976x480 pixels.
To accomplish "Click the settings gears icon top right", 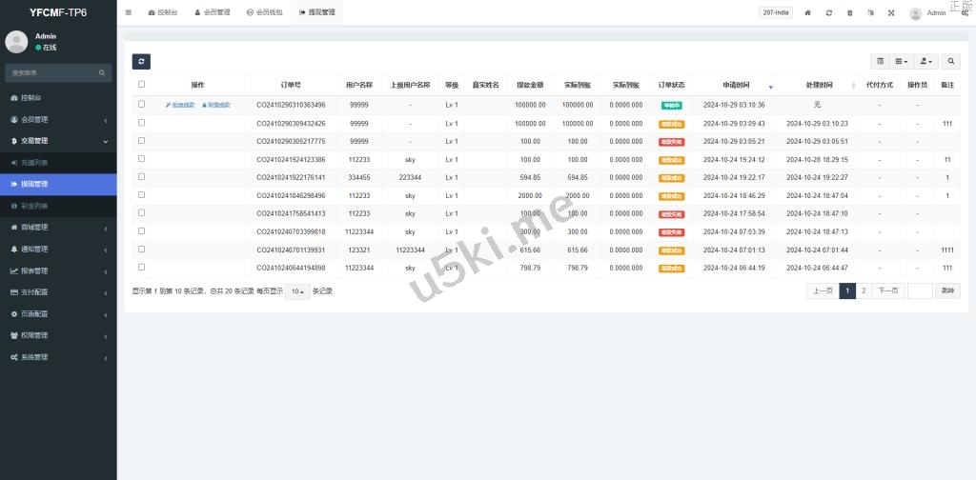I will [x=964, y=13].
